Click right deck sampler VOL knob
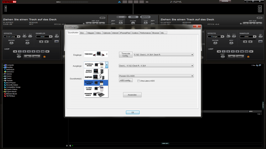The width and height of the screenshot is (266, 149). coord(260,36)
